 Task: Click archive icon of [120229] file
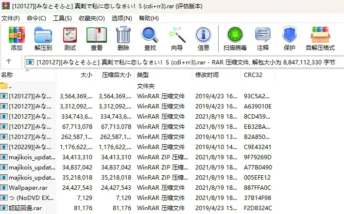click(4, 147)
